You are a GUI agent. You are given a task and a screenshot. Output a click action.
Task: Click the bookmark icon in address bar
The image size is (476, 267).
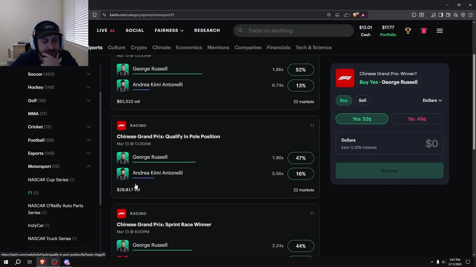point(94,15)
